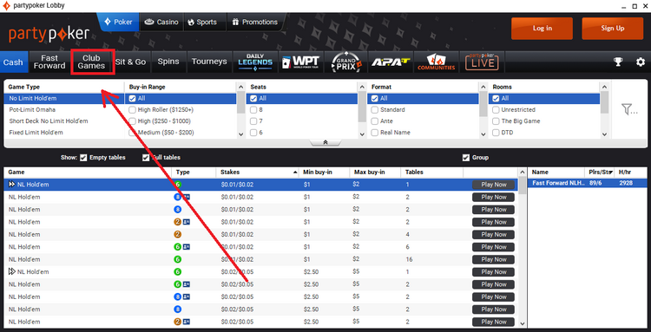Select the Fast Forward tab
The height and width of the screenshot is (332, 651).
(x=49, y=62)
